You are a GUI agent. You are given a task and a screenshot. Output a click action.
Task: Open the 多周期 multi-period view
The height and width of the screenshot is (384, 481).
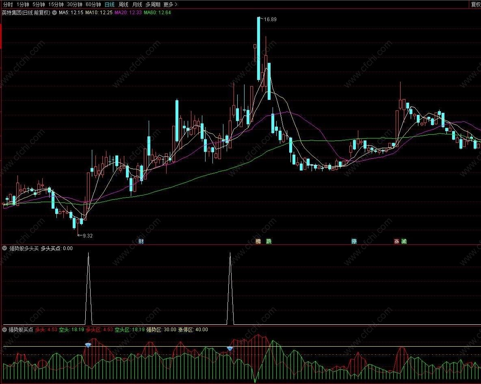[x=153, y=4]
